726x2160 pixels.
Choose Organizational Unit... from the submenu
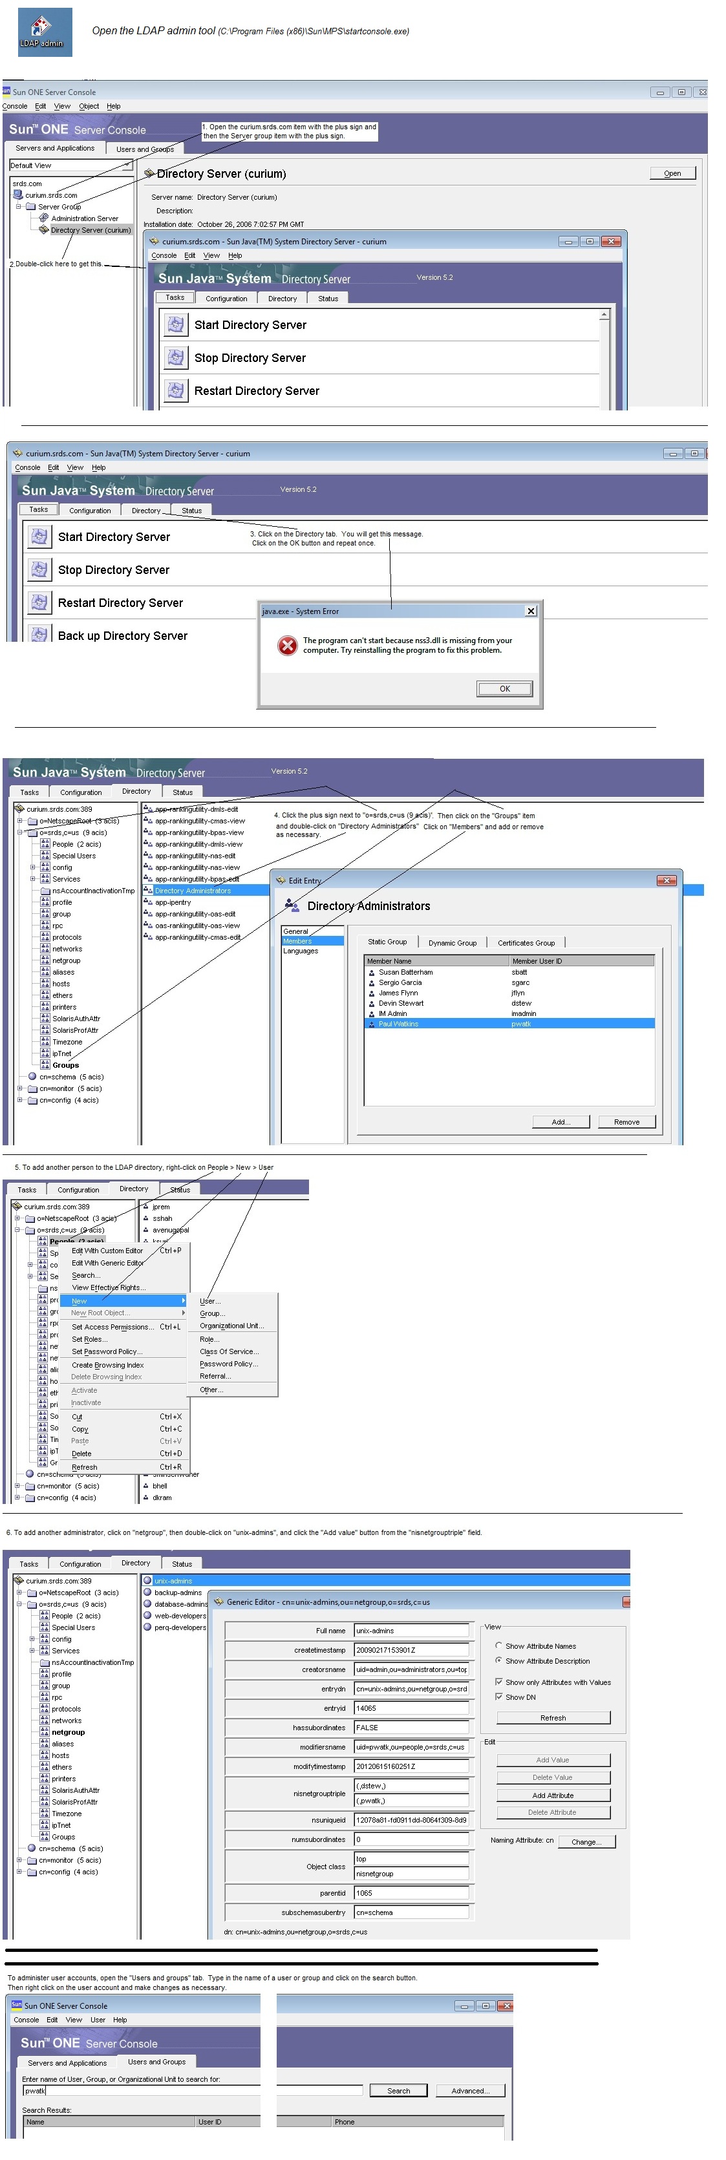point(231,1326)
